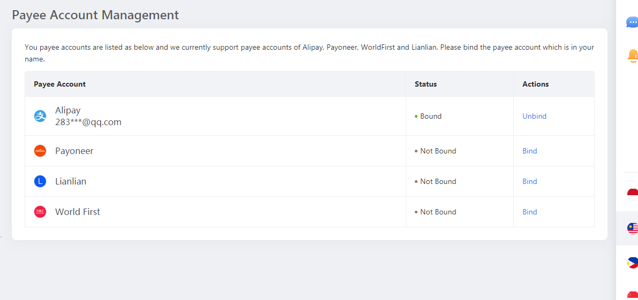
Task: Click the Payee Account column header
Action: (60, 84)
